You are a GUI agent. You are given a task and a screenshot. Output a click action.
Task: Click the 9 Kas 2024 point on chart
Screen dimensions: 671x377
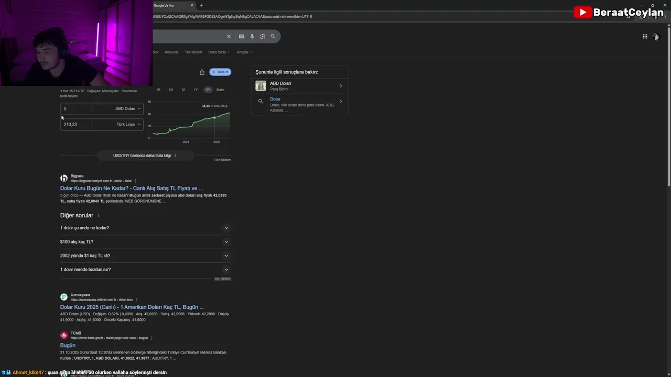pyautogui.click(x=214, y=117)
